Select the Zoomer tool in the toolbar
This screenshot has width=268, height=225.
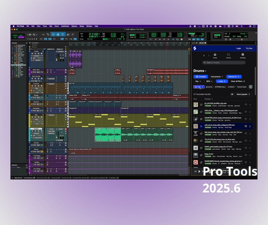(48, 35)
